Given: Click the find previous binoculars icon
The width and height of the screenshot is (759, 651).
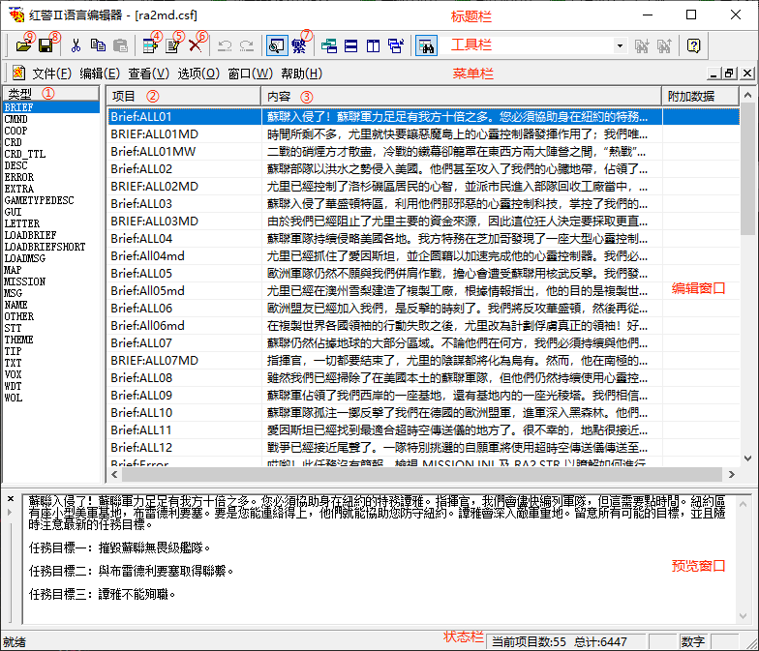Looking at the screenshot, I should (x=664, y=46).
